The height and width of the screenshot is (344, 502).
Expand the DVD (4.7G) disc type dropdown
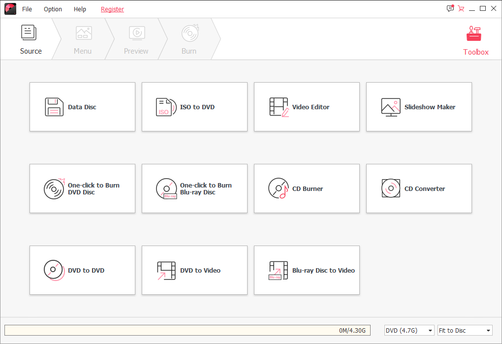409,331
